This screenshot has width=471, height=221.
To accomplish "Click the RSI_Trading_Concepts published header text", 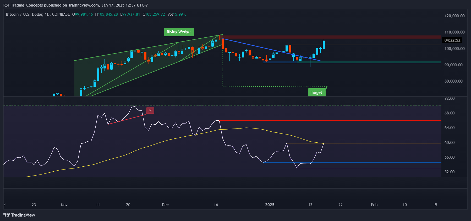I will [x=75, y=5].
